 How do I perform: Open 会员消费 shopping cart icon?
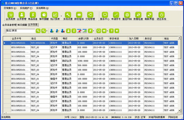10,15
